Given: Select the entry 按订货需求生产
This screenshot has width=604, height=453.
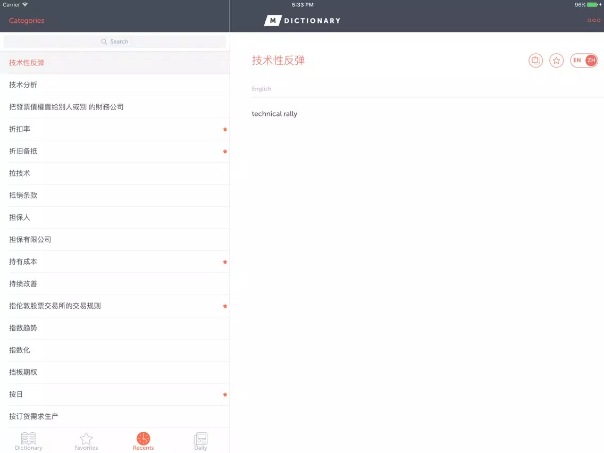Looking at the screenshot, I should pyautogui.click(x=115, y=416).
